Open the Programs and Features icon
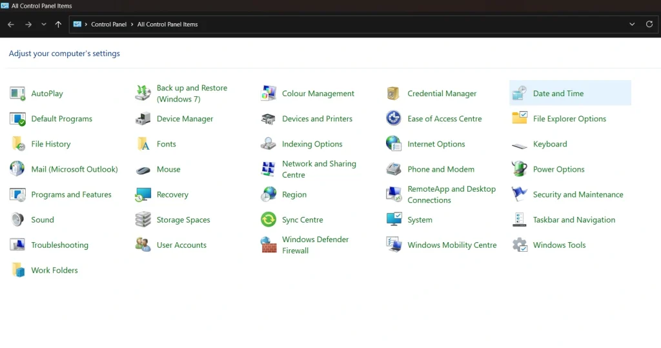The image size is (661, 348). click(17, 194)
